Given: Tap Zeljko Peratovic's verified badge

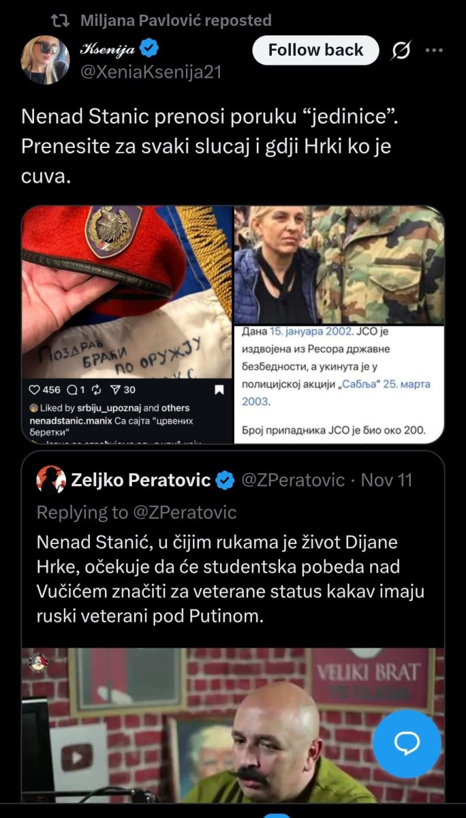Looking at the screenshot, I should point(226,480).
